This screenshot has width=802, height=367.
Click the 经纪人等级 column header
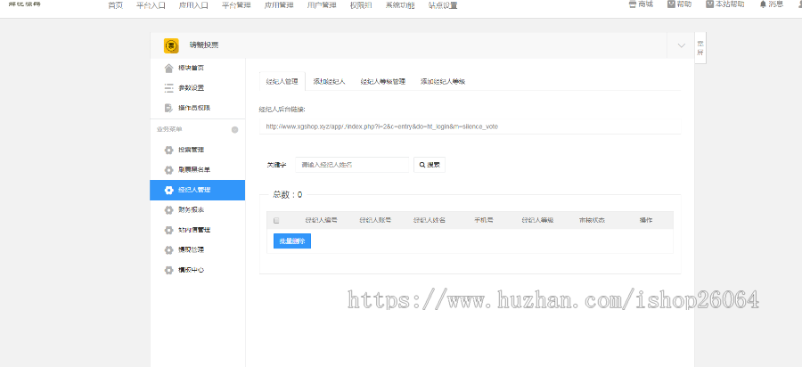point(537,220)
